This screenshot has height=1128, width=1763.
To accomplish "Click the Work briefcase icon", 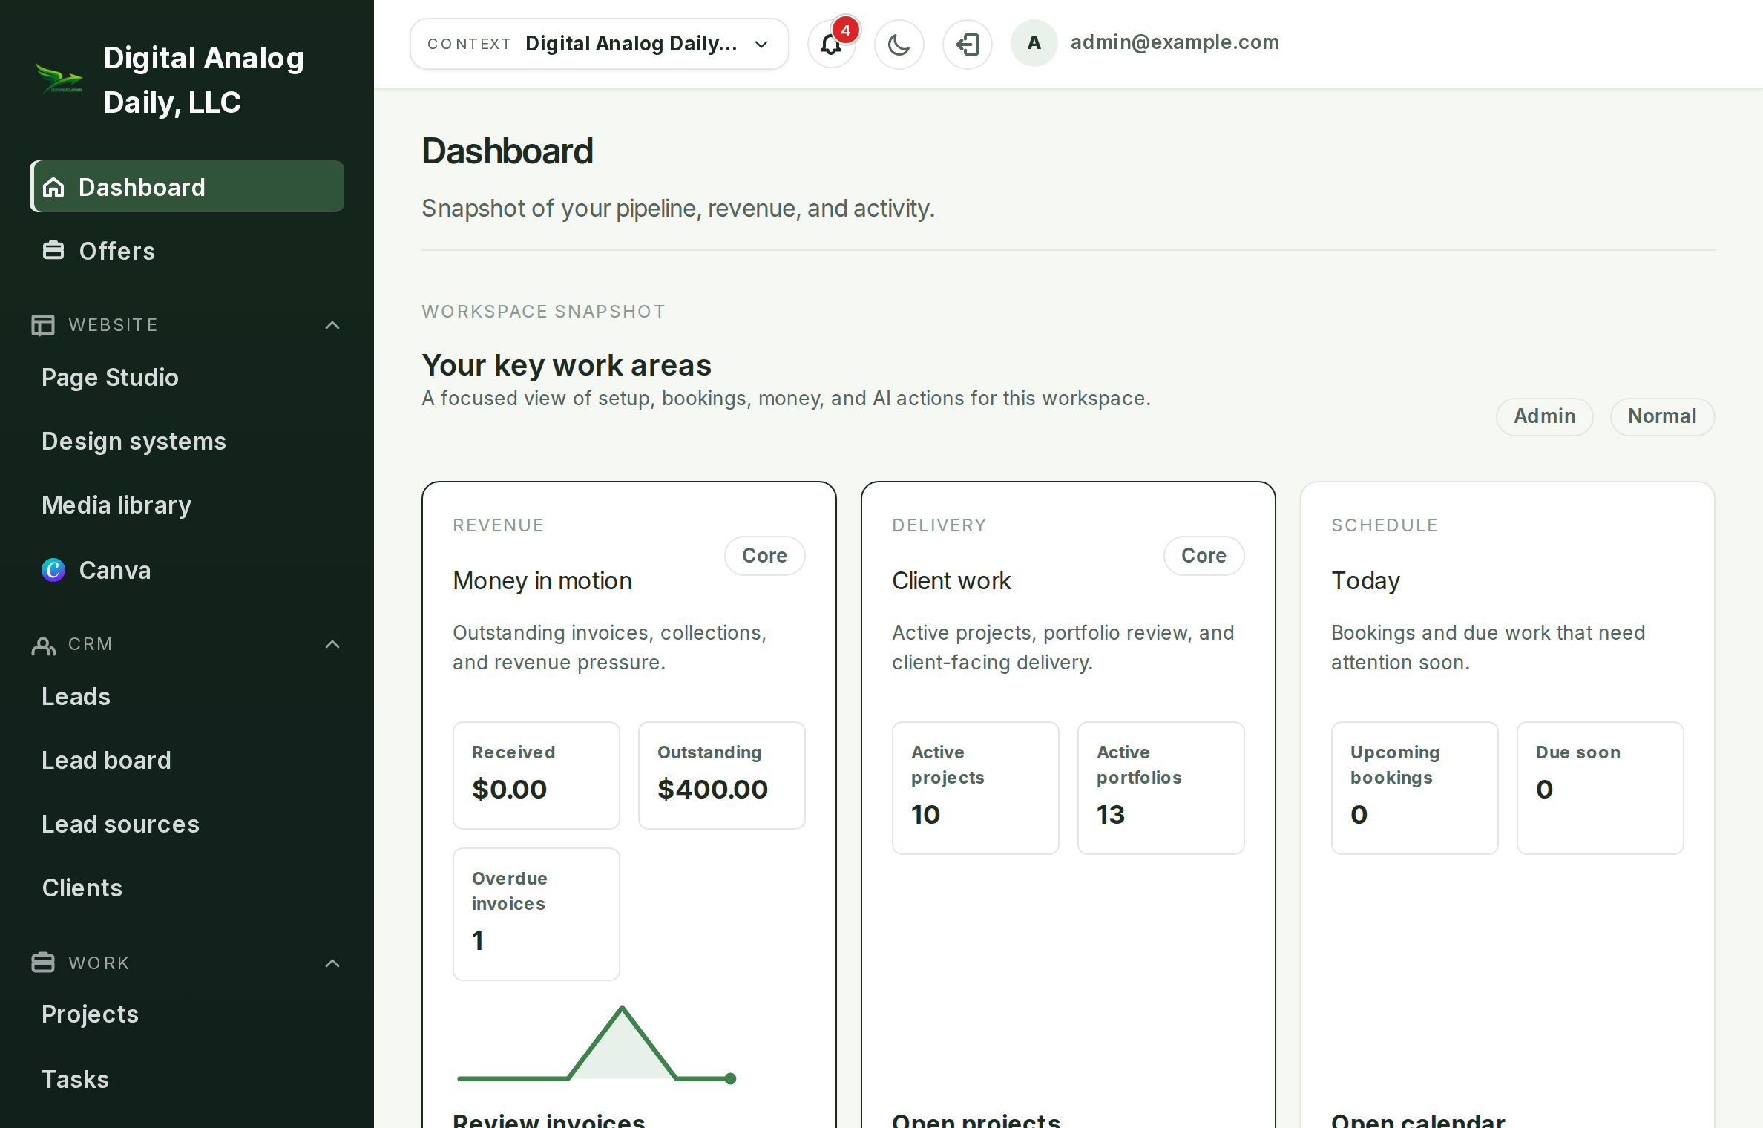I will click(x=43, y=963).
